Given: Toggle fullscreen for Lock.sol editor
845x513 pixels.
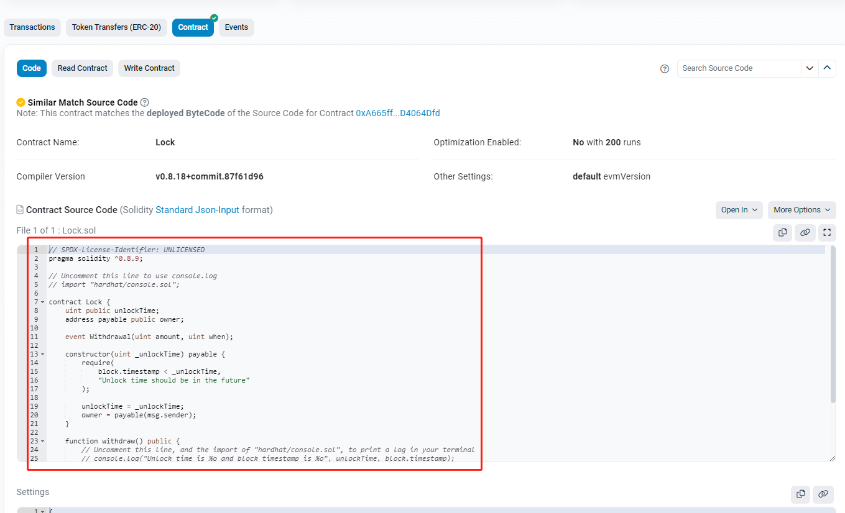Looking at the screenshot, I should coord(827,232).
